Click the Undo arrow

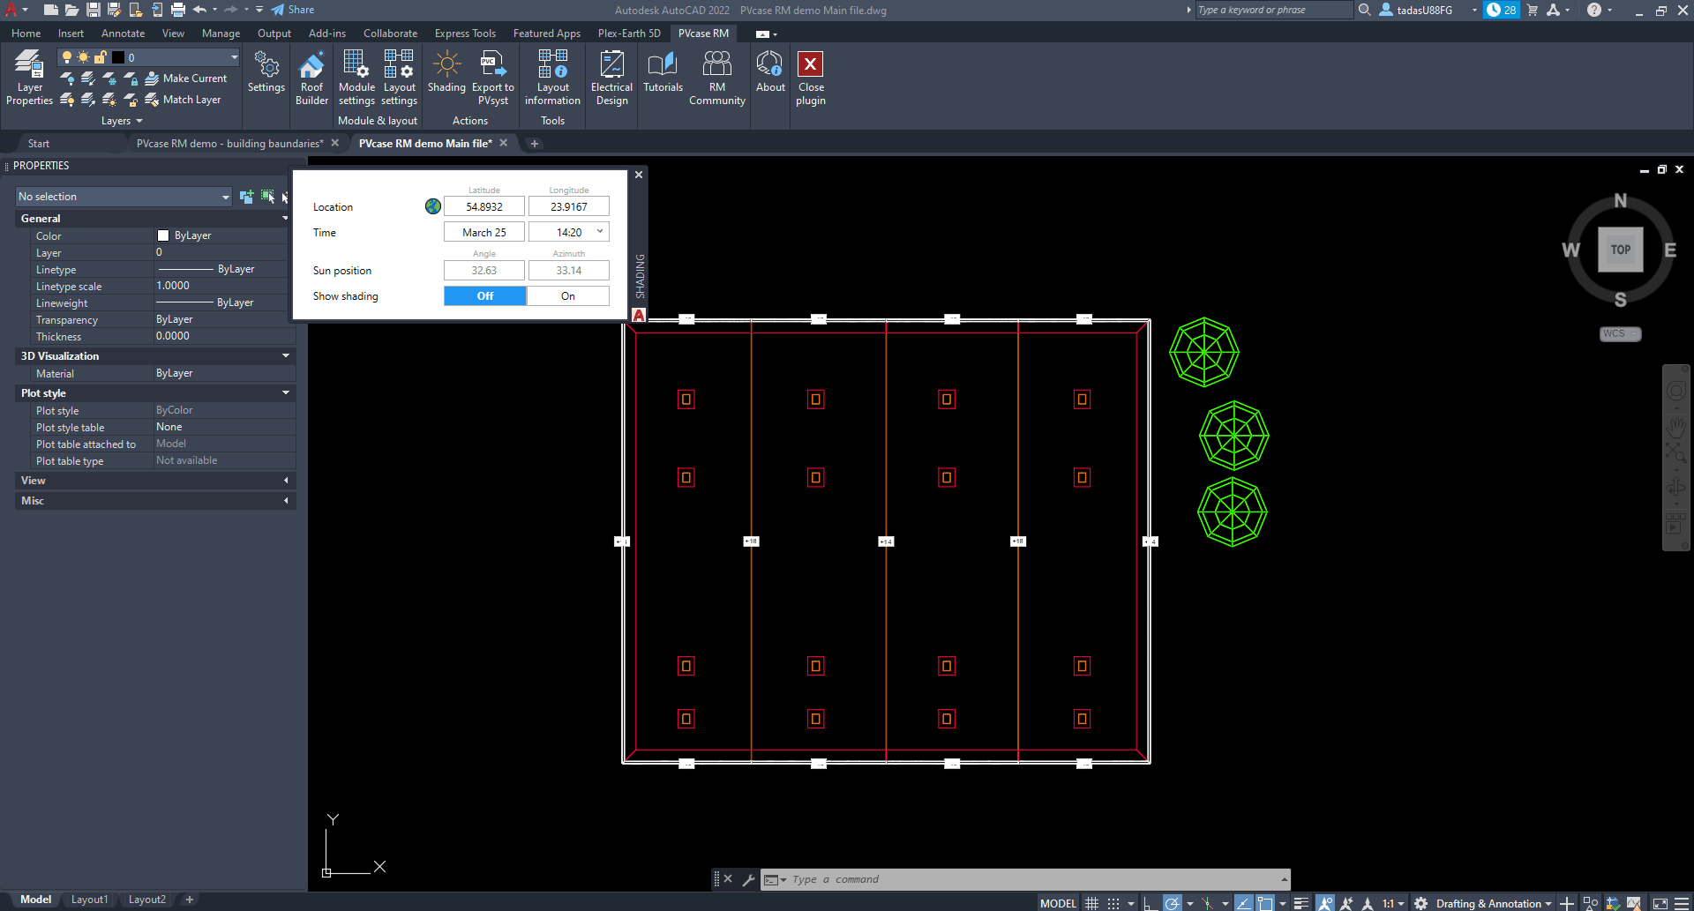199,10
